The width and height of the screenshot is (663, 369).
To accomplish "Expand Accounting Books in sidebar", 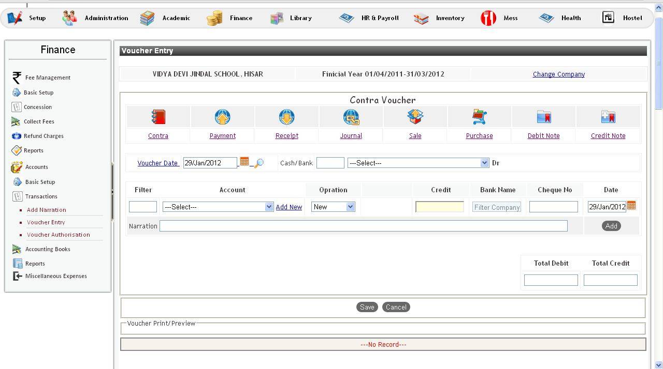I will (x=48, y=249).
